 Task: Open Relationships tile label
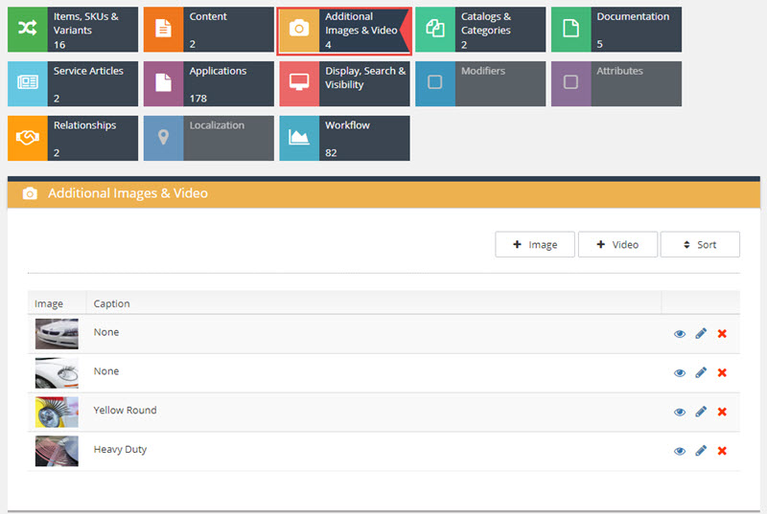(x=84, y=125)
